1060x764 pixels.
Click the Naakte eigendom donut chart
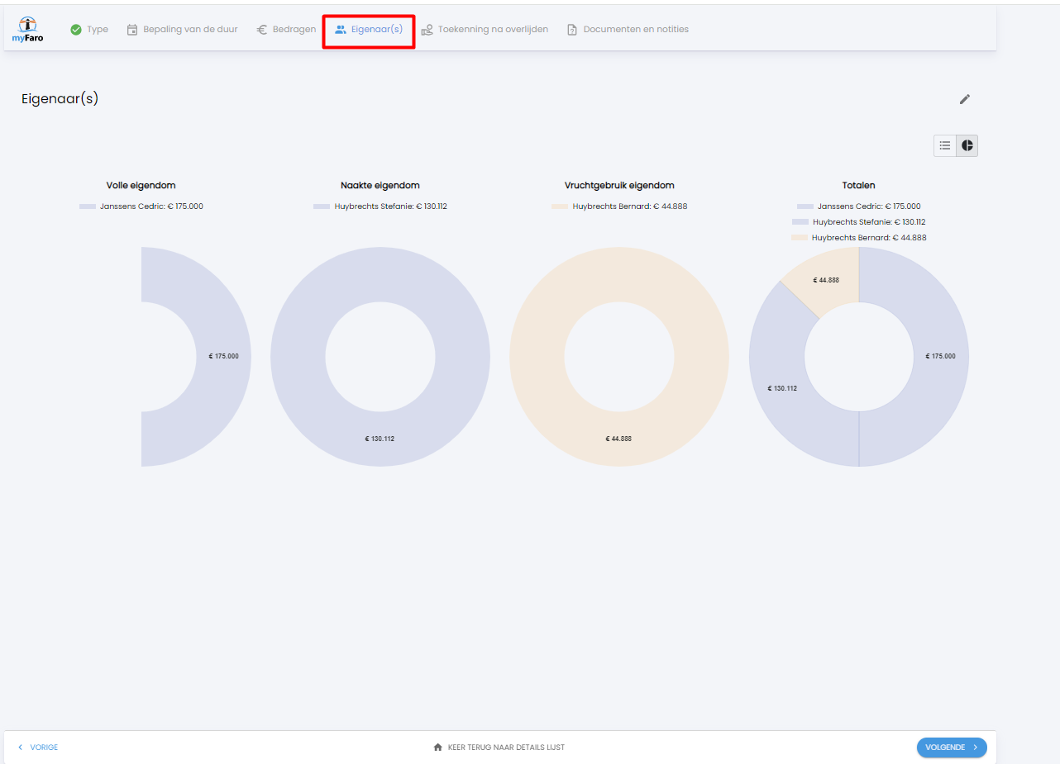[x=380, y=439]
